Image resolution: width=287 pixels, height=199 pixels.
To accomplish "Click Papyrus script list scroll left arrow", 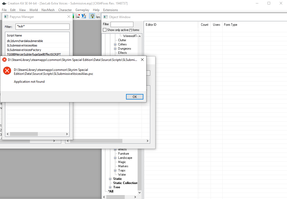I will point(8,134).
